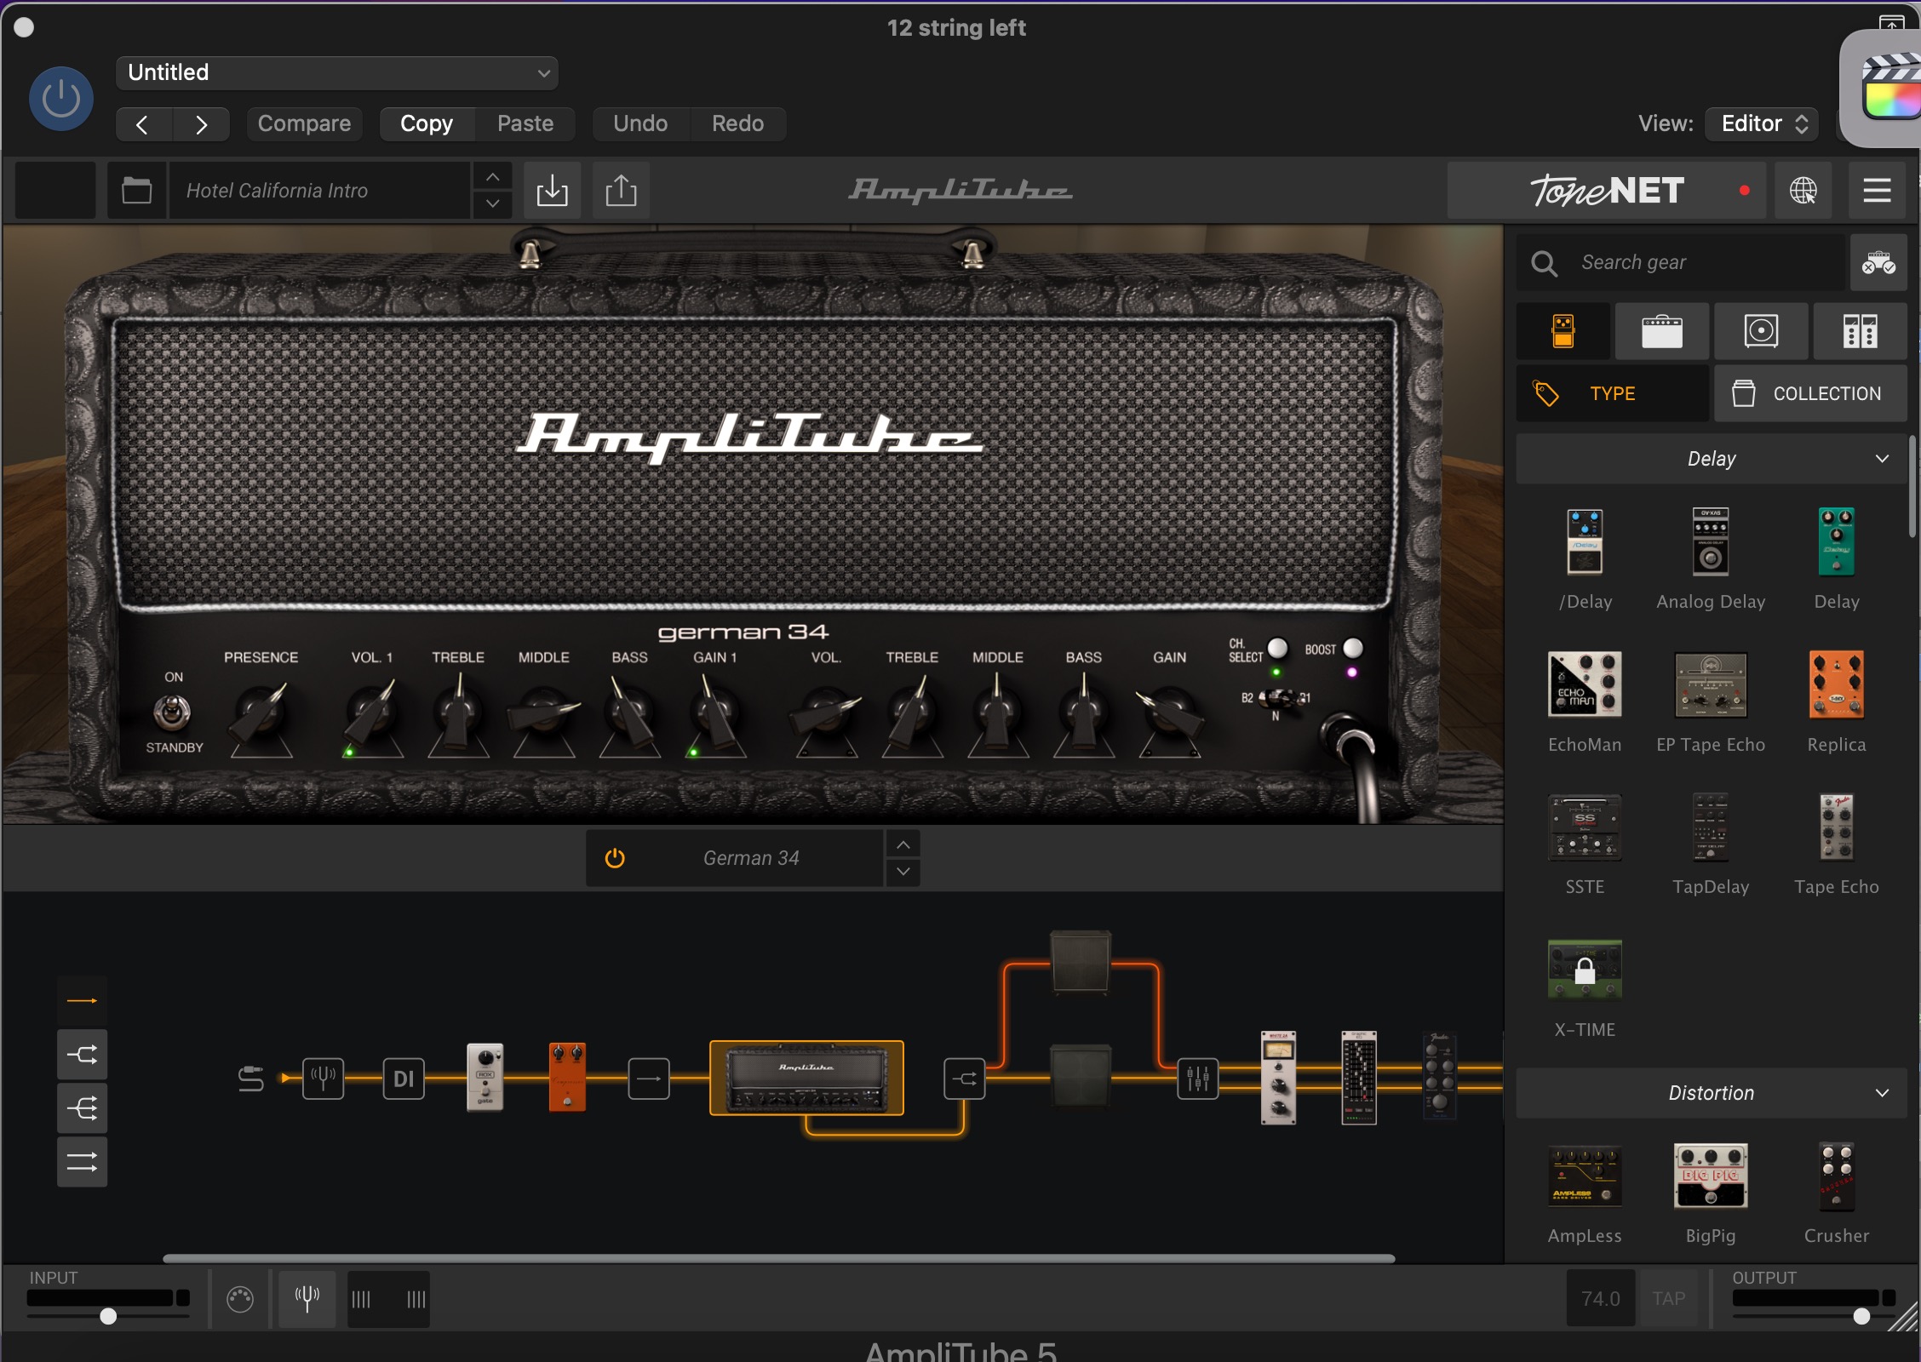The width and height of the screenshot is (1921, 1362).
Task: Switch to COLLECTION filter tab
Action: click(1810, 393)
